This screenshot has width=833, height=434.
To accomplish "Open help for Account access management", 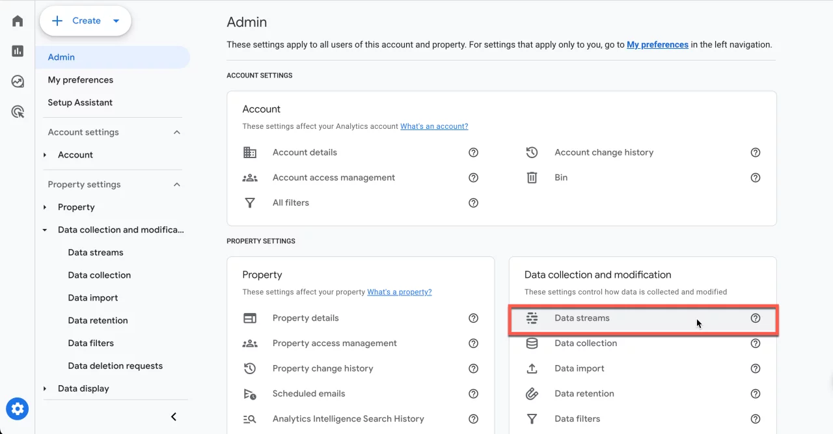I will pos(474,178).
